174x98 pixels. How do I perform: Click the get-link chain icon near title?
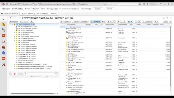pyautogui.click(x=164, y=18)
